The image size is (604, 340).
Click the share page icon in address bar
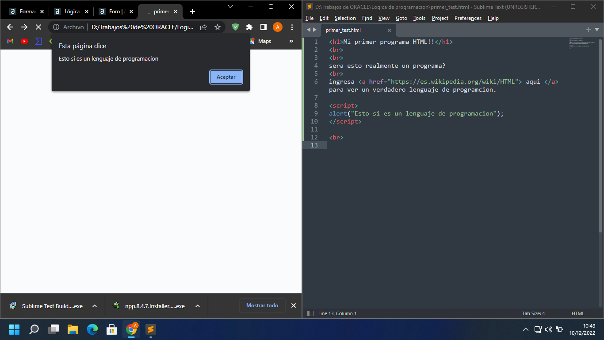click(x=203, y=27)
